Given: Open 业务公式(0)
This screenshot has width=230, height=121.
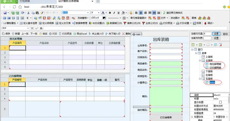Looking at the screenshot, I should click(x=150, y=23).
